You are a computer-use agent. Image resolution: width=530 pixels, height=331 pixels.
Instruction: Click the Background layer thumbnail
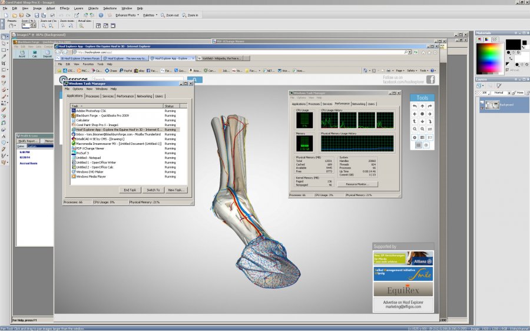pos(492,105)
